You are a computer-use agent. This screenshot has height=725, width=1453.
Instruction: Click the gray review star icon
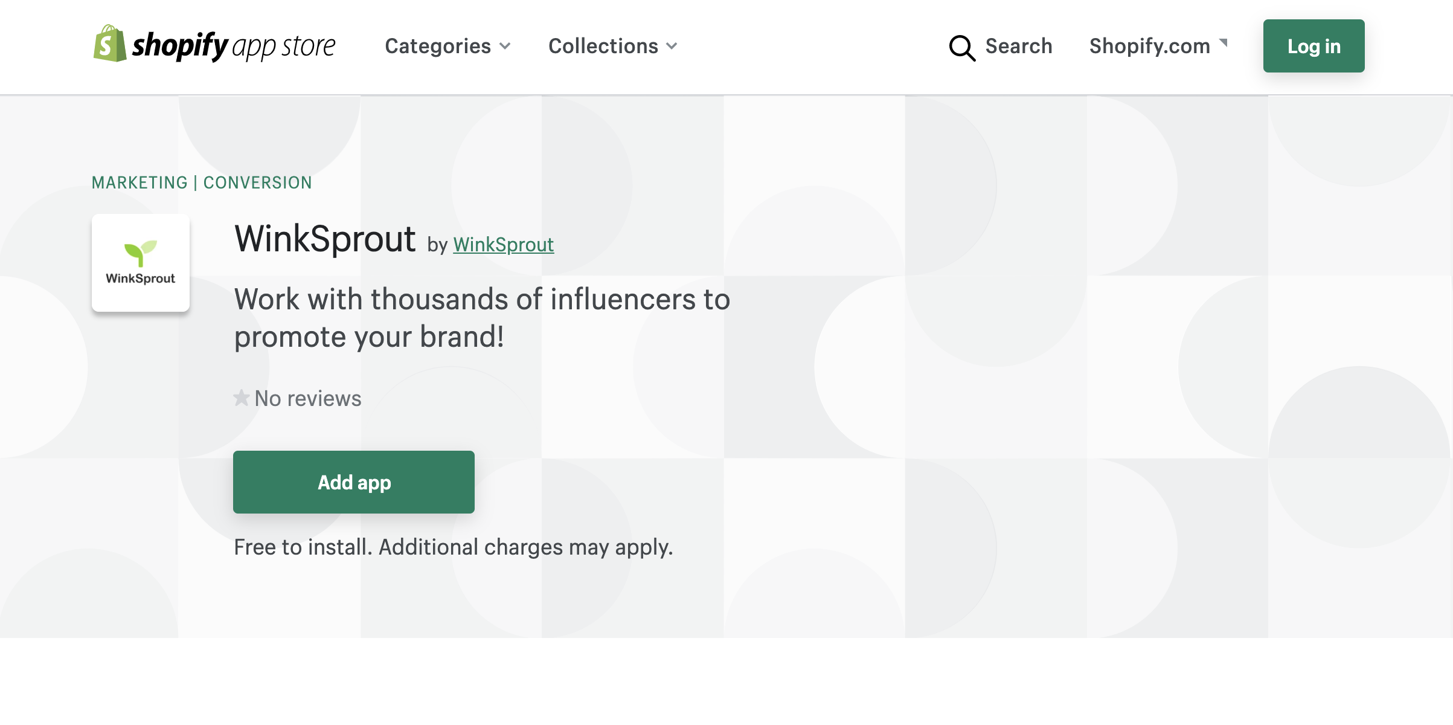242,398
